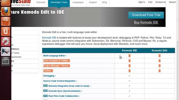This screenshot has height=100, width=179.
Task: Open Stackato Integration (from code to cloud) link
Action: (69, 86)
